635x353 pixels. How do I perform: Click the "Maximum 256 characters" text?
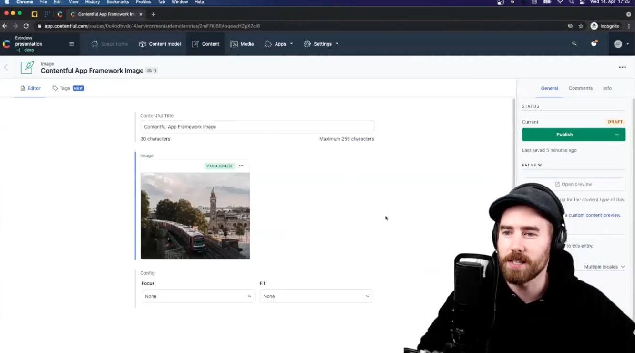point(347,139)
